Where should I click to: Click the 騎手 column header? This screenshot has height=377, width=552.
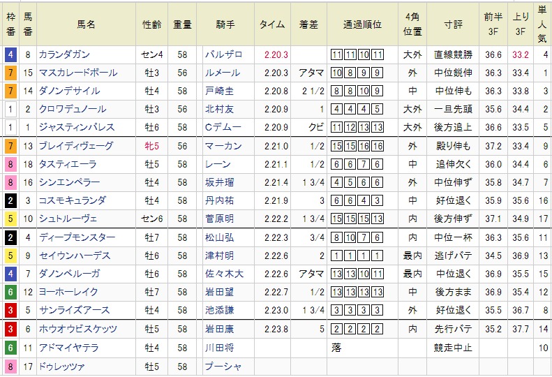click(226, 24)
